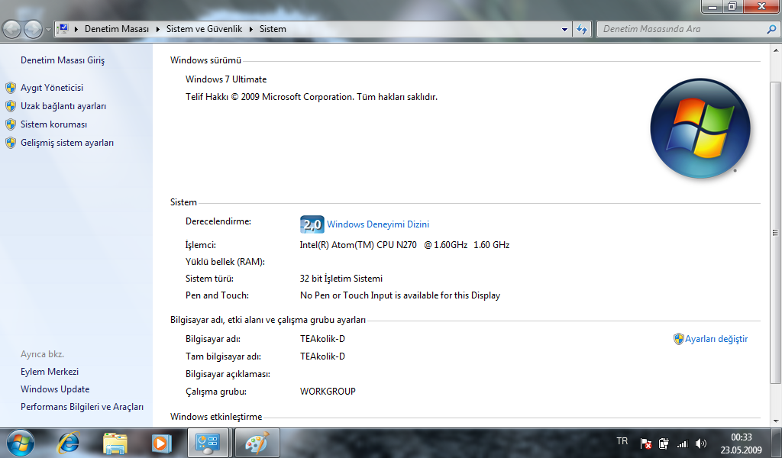Screen dimensions: 782x458
Task: Restore down the Sistem window
Action: (x=732, y=6)
